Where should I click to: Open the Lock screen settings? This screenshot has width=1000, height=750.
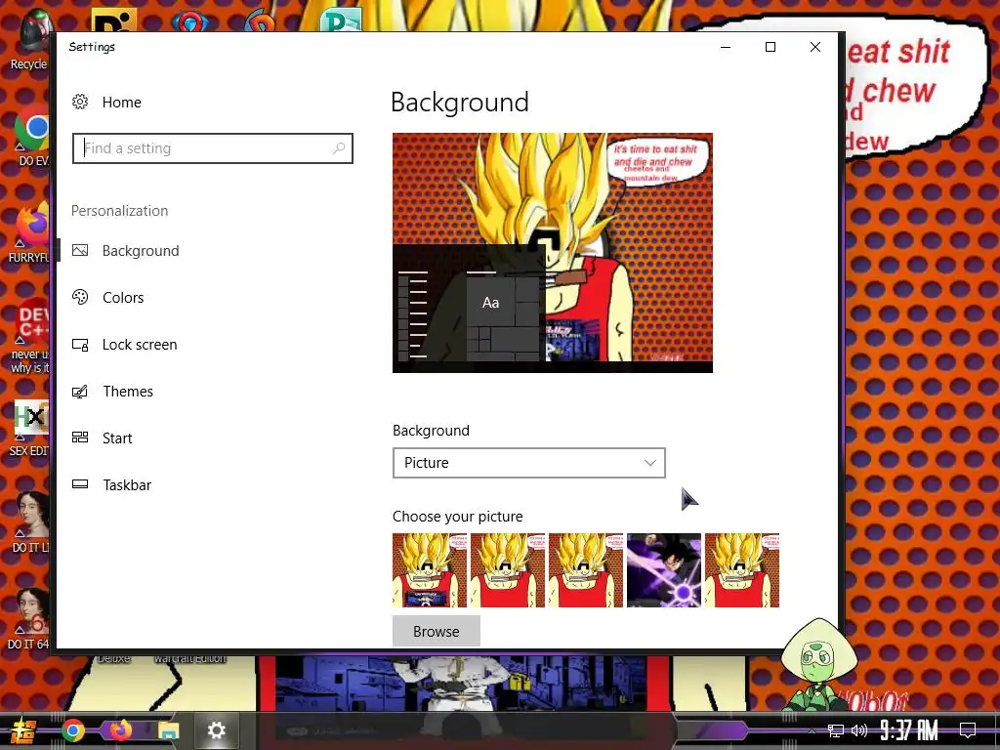pyautogui.click(x=140, y=345)
